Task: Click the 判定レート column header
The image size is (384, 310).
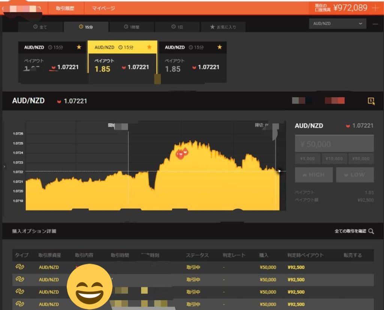Action: click(234, 255)
